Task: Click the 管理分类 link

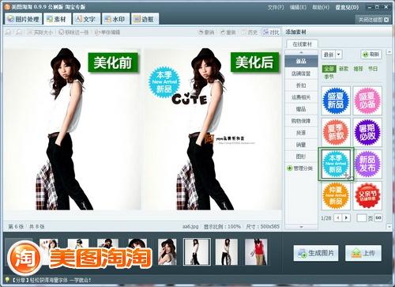Action: 300,168
